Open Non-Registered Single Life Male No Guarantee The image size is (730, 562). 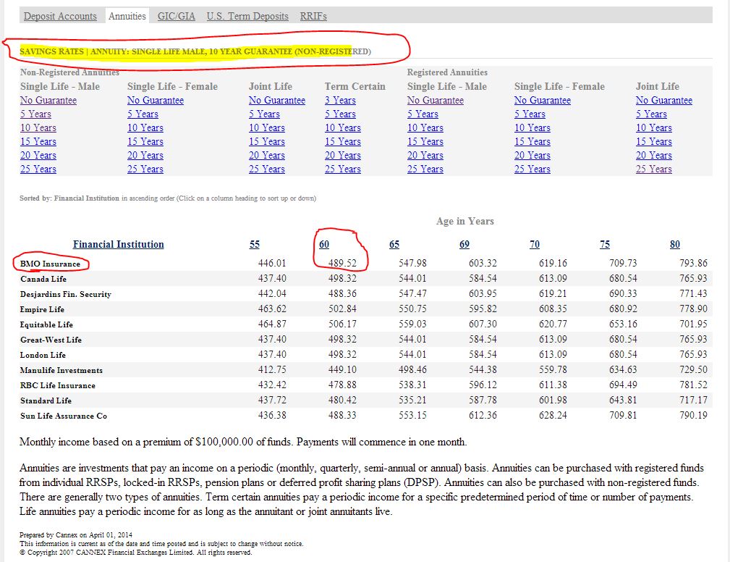click(48, 101)
